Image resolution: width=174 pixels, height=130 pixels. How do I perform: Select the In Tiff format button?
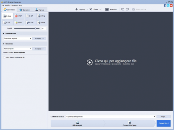point(7,22)
